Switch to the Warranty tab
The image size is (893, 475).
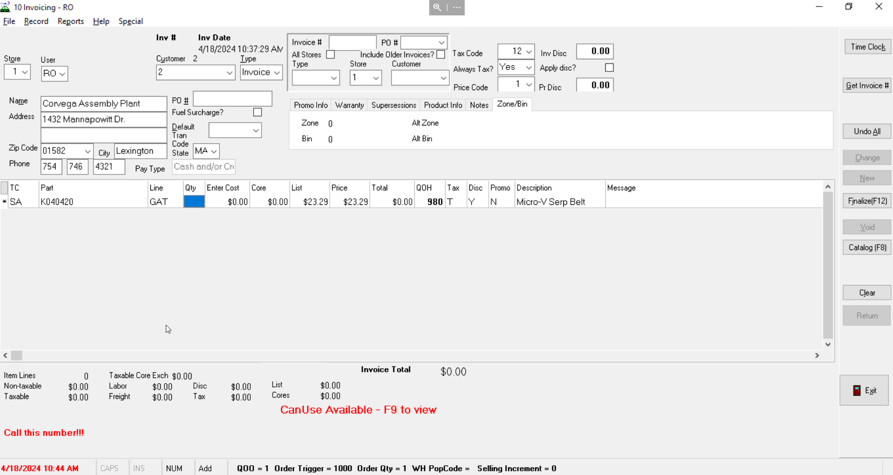pyautogui.click(x=349, y=105)
